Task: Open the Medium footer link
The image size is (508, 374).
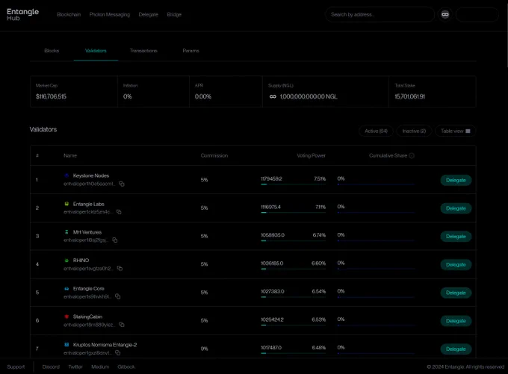Action: (100, 367)
